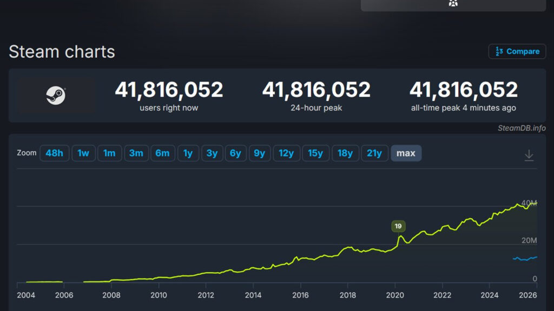Choose the 3m zoom option
Viewport: 554px width, 311px height.
(x=136, y=153)
